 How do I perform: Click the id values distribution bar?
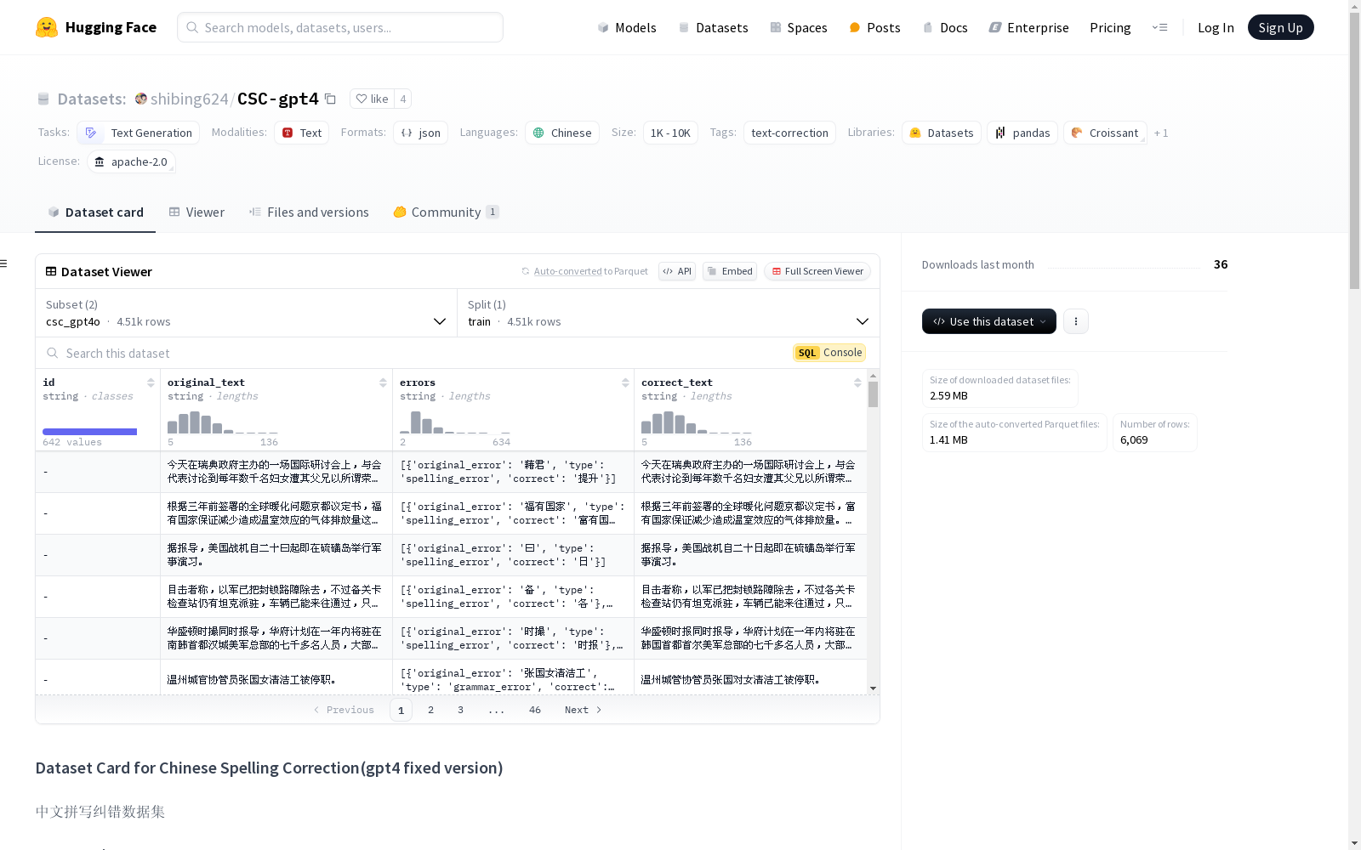point(89,432)
